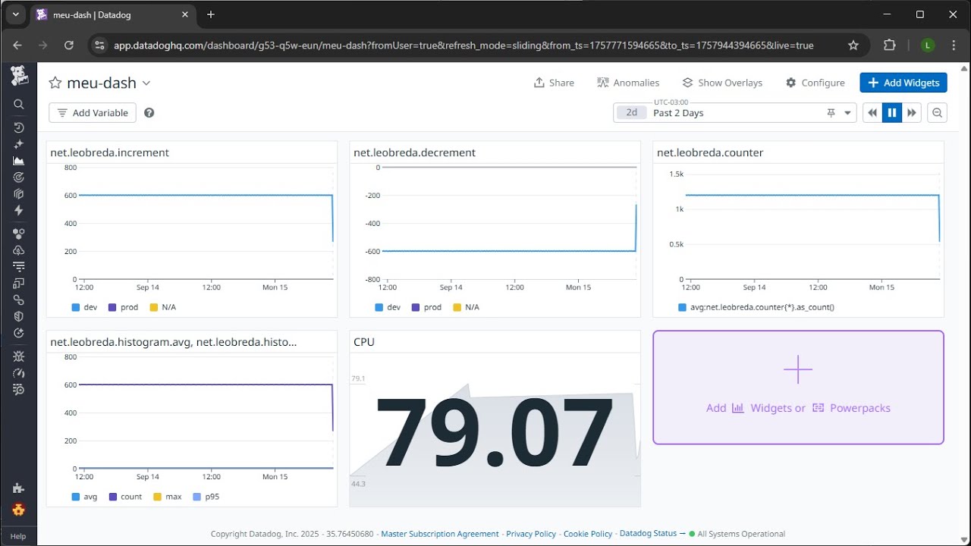Open the green L browser profile icon
Image resolution: width=971 pixels, height=546 pixels.
(927, 45)
